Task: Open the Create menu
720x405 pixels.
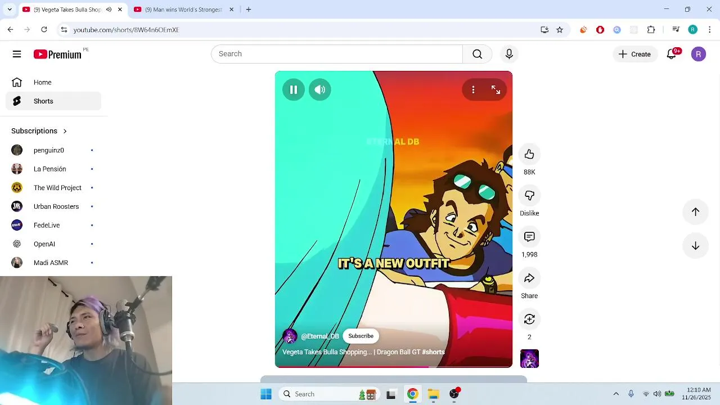Action: 635,54
